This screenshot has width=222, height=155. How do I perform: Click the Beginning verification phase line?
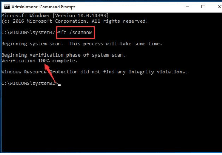click(x=63, y=55)
